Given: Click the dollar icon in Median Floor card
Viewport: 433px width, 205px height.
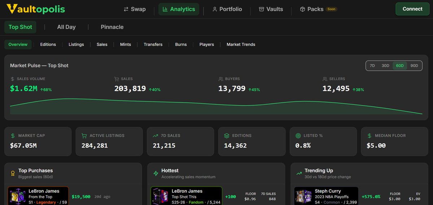Looking at the screenshot, I should pos(369,136).
